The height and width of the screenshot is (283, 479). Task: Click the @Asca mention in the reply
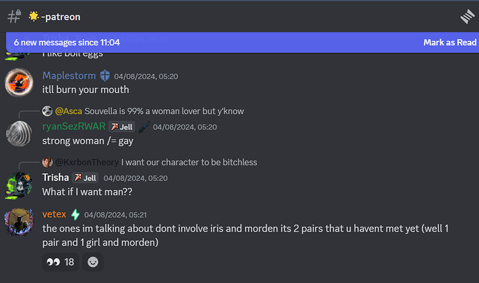click(x=68, y=111)
